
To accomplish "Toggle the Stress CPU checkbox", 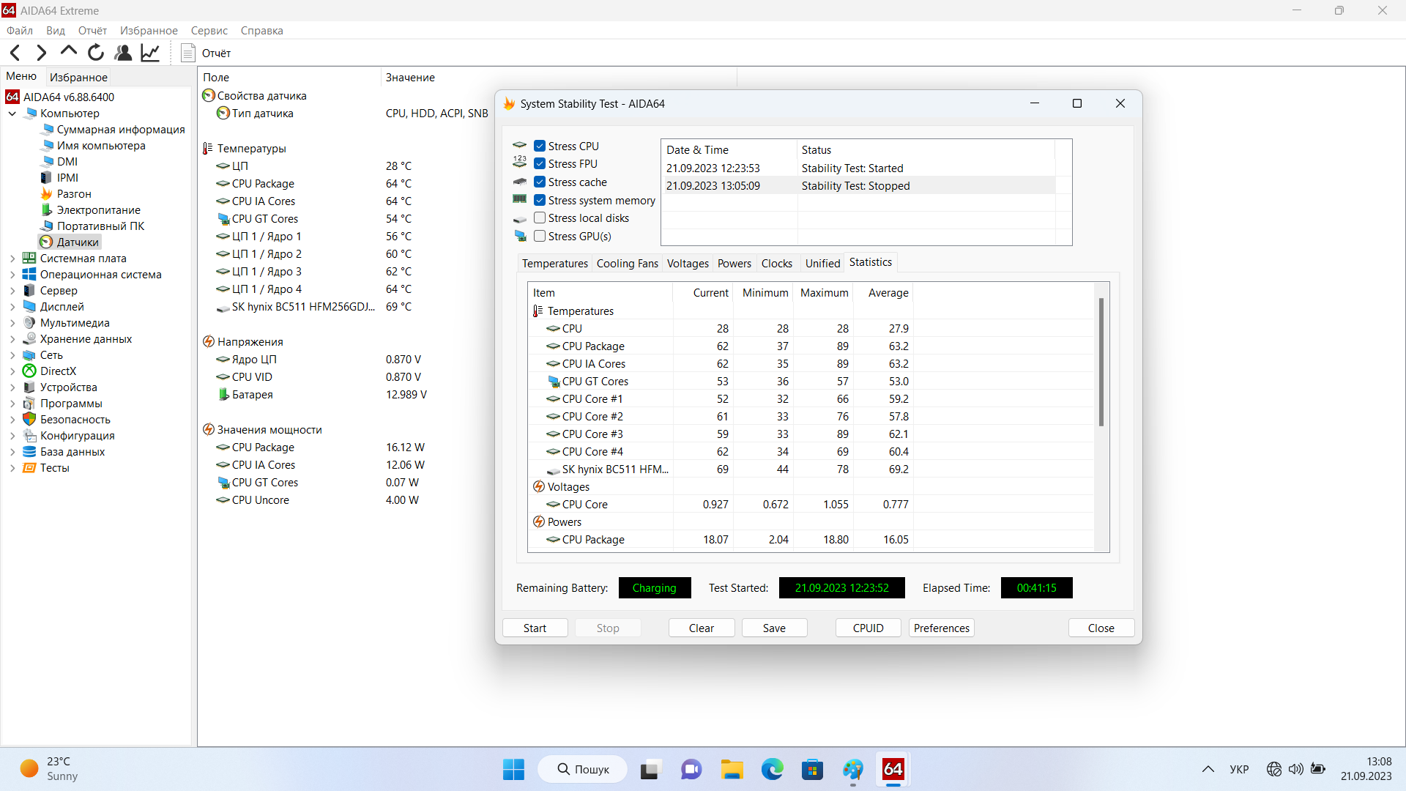I will coord(540,146).
